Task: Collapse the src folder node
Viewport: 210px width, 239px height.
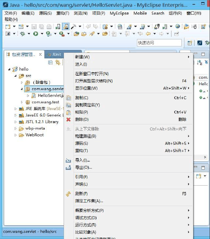Action: pos(15,76)
